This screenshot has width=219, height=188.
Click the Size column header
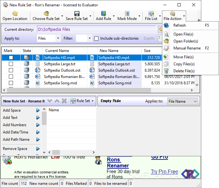point(152,51)
